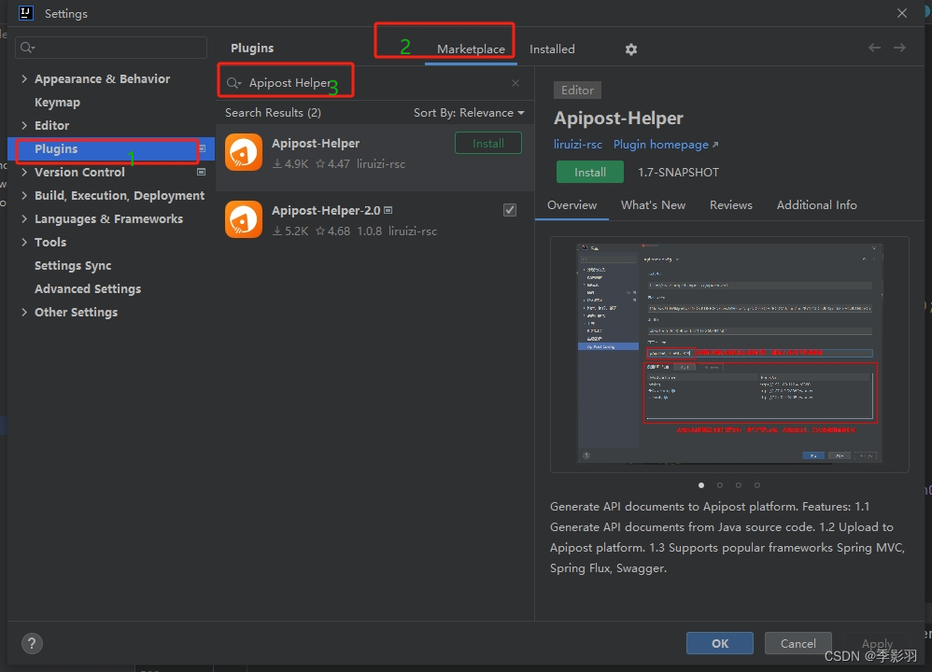Open the Plugin homepage link
Image resolution: width=932 pixels, height=672 pixels.
click(x=666, y=145)
